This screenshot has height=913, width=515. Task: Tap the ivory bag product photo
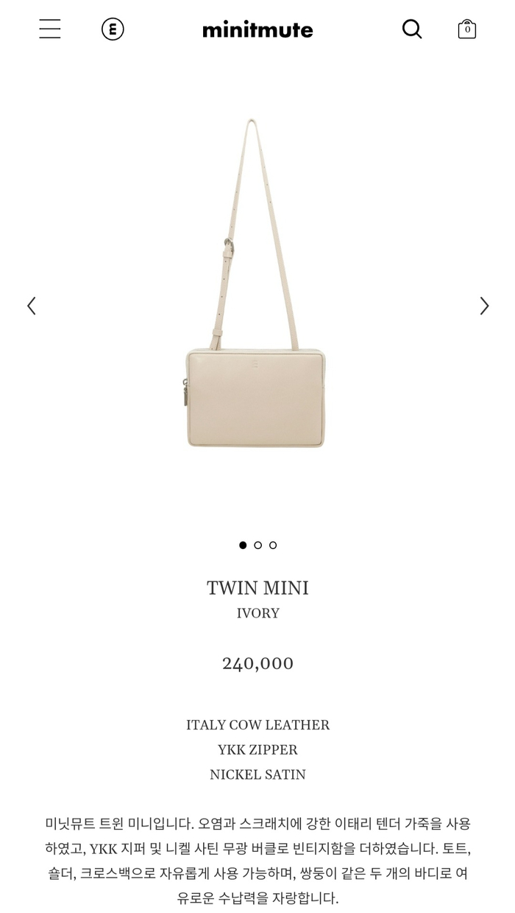pyautogui.click(x=255, y=284)
